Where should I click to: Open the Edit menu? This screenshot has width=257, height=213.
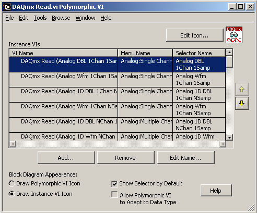coord(24,18)
